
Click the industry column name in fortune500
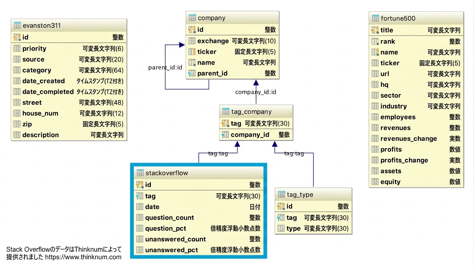click(x=393, y=106)
